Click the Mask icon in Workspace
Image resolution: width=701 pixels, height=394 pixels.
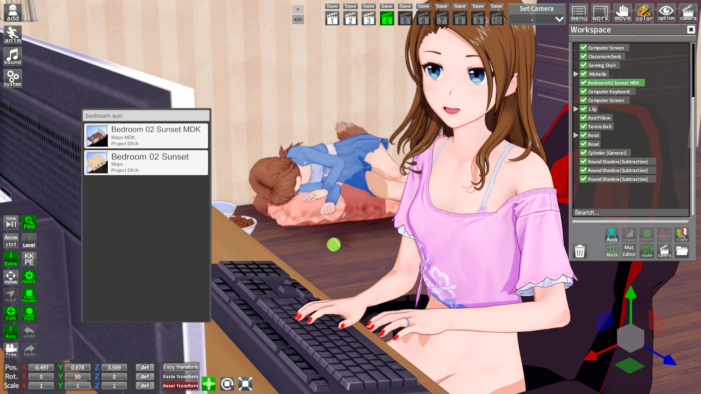(612, 251)
